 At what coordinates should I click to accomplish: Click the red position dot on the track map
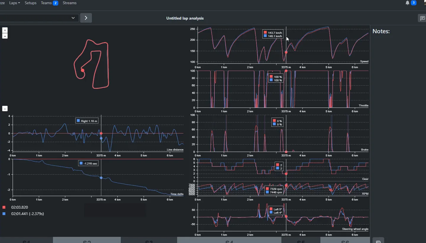(83, 70)
